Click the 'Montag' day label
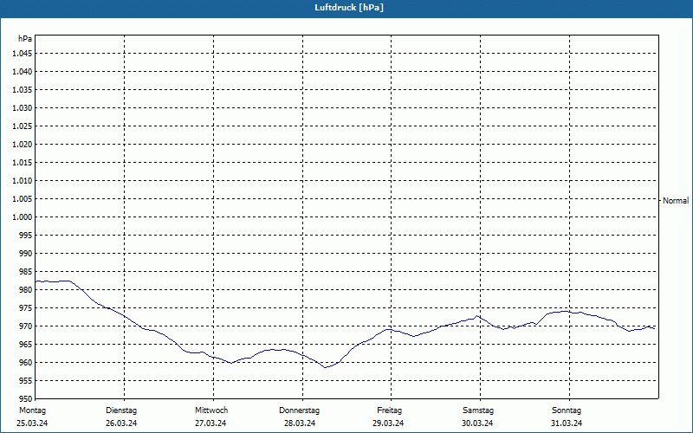The width and height of the screenshot is (693, 433). click(x=32, y=410)
